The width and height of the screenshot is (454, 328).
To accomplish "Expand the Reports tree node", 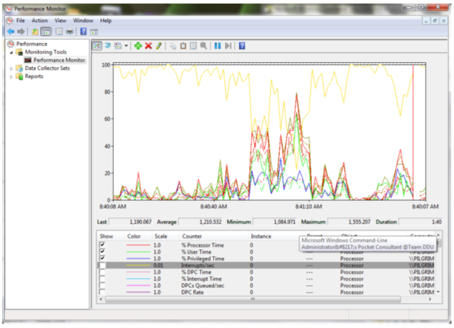I will (x=10, y=77).
